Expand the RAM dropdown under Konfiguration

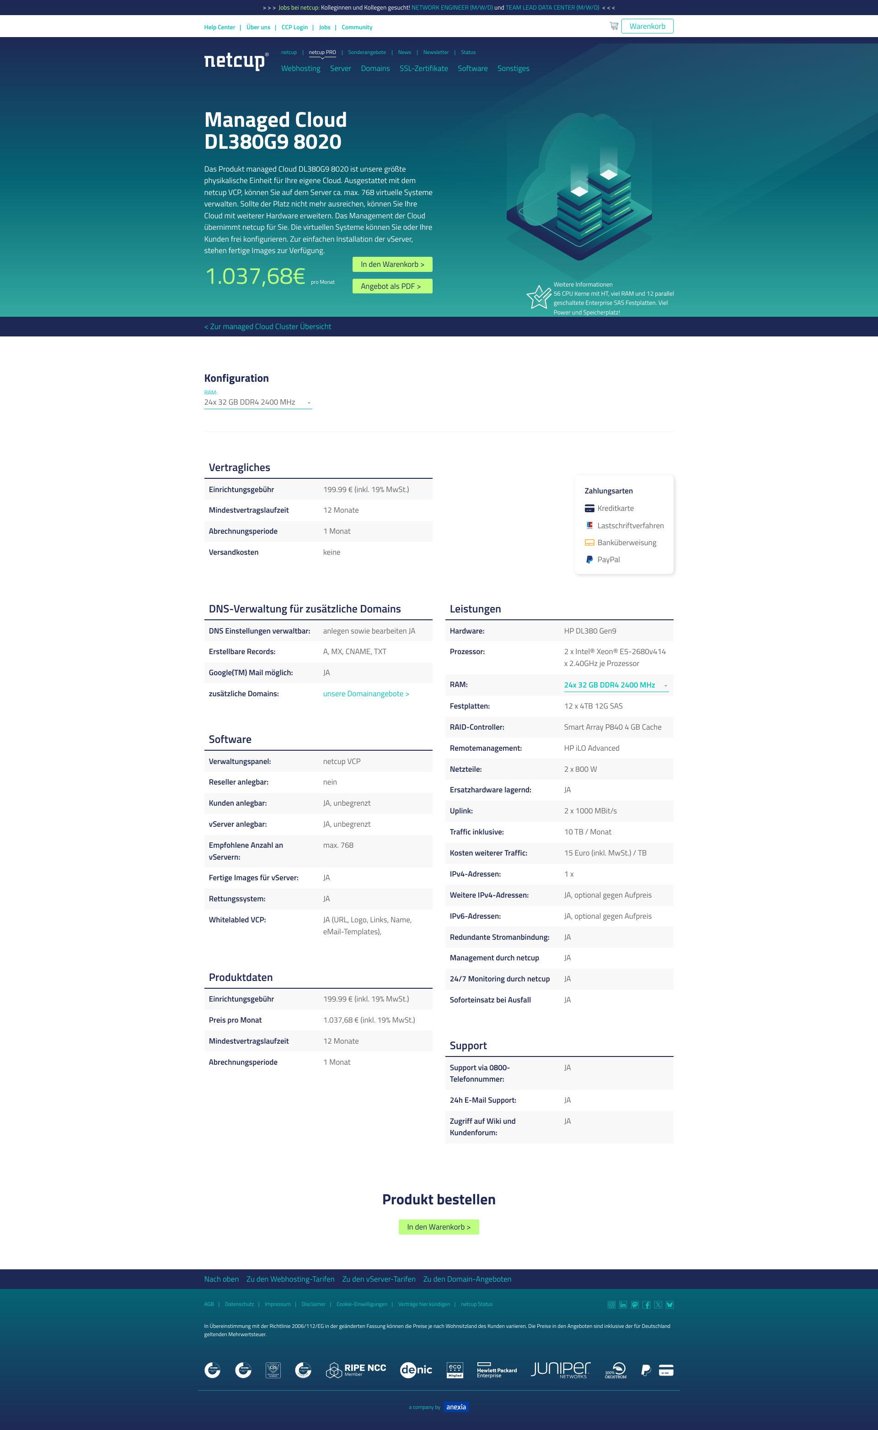tap(258, 402)
